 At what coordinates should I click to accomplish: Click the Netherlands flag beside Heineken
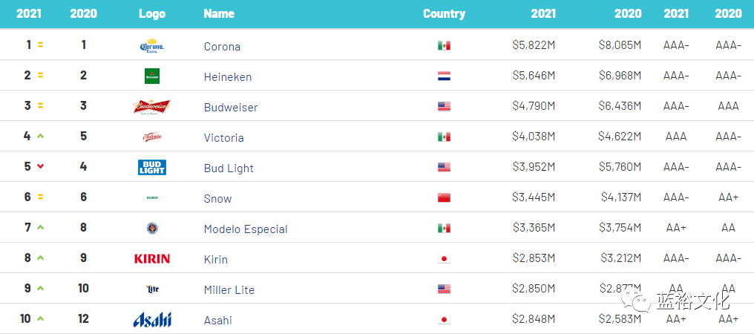point(444,76)
